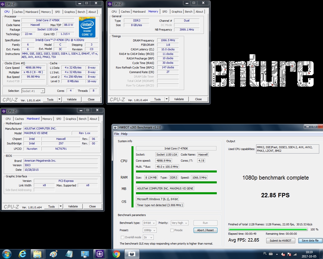Image resolution: width=323 pixels, height=259 pixels.
Task: Click the muted volume tray icon
Action: pos(283,254)
